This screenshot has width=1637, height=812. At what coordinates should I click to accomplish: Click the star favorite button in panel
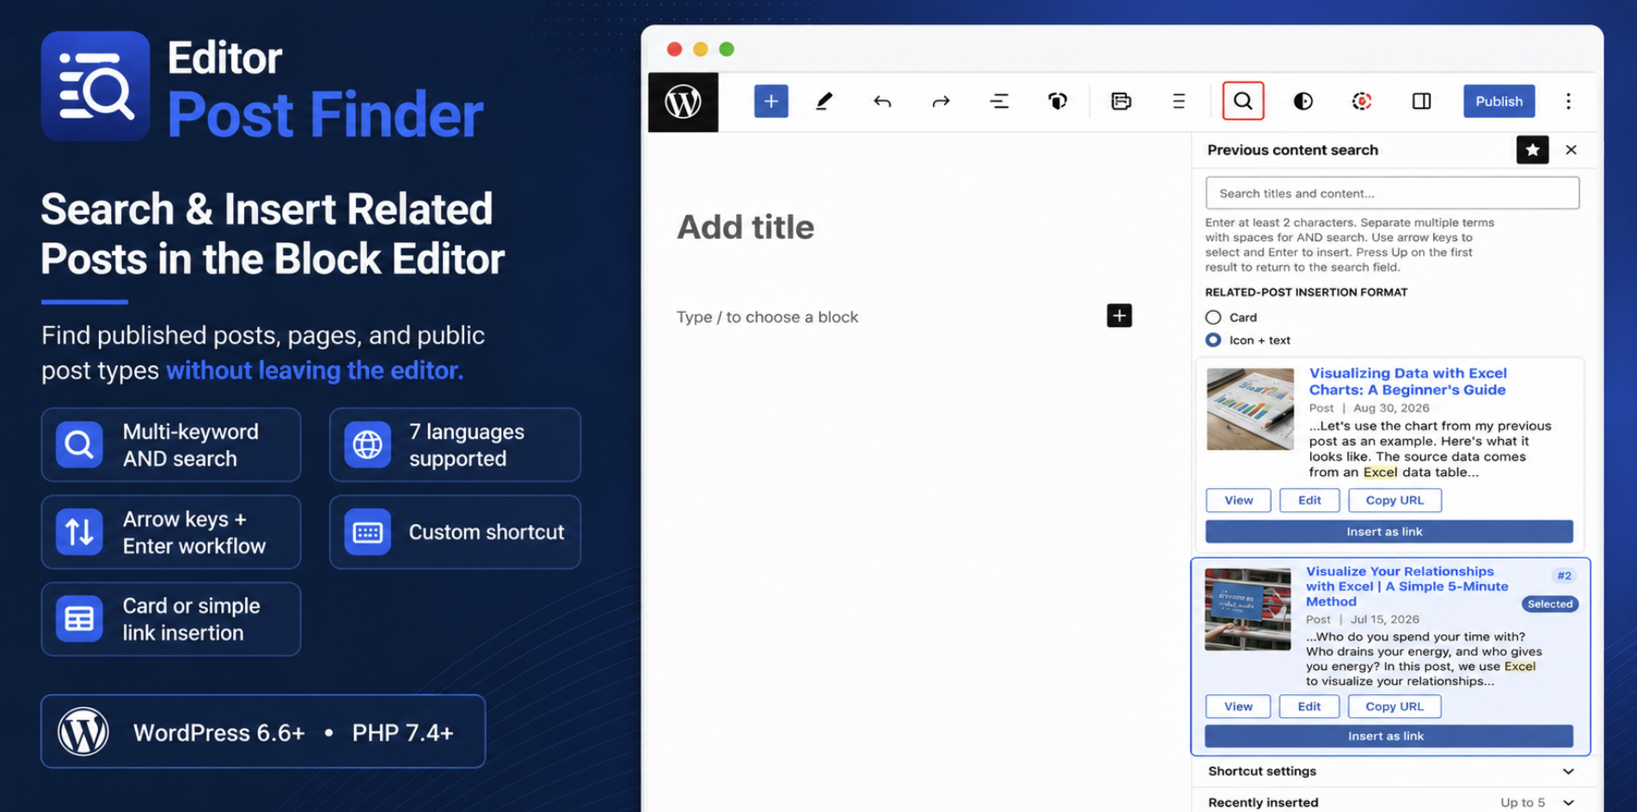[x=1532, y=150]
